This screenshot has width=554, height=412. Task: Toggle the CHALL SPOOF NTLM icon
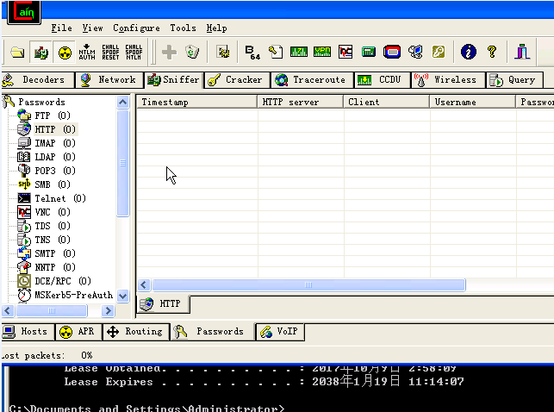(134, 53)
